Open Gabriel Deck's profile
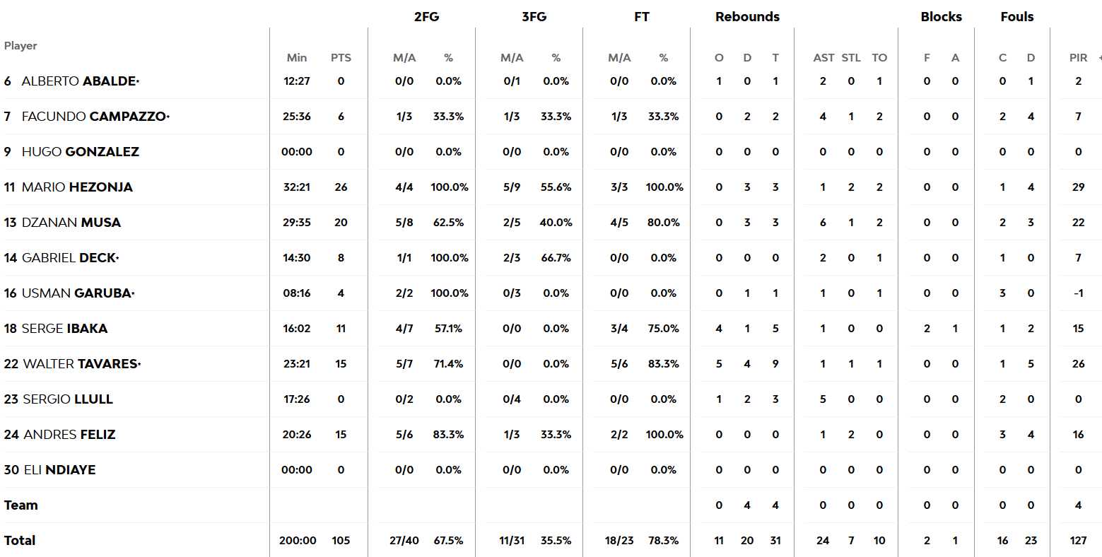1102x557 pixels. (x=69, y=258)
